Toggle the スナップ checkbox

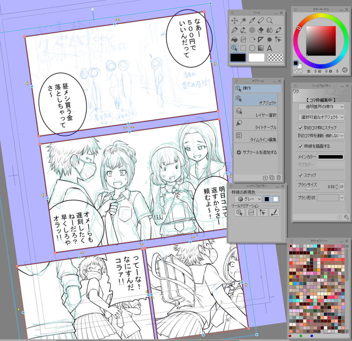tap(300, 175)
